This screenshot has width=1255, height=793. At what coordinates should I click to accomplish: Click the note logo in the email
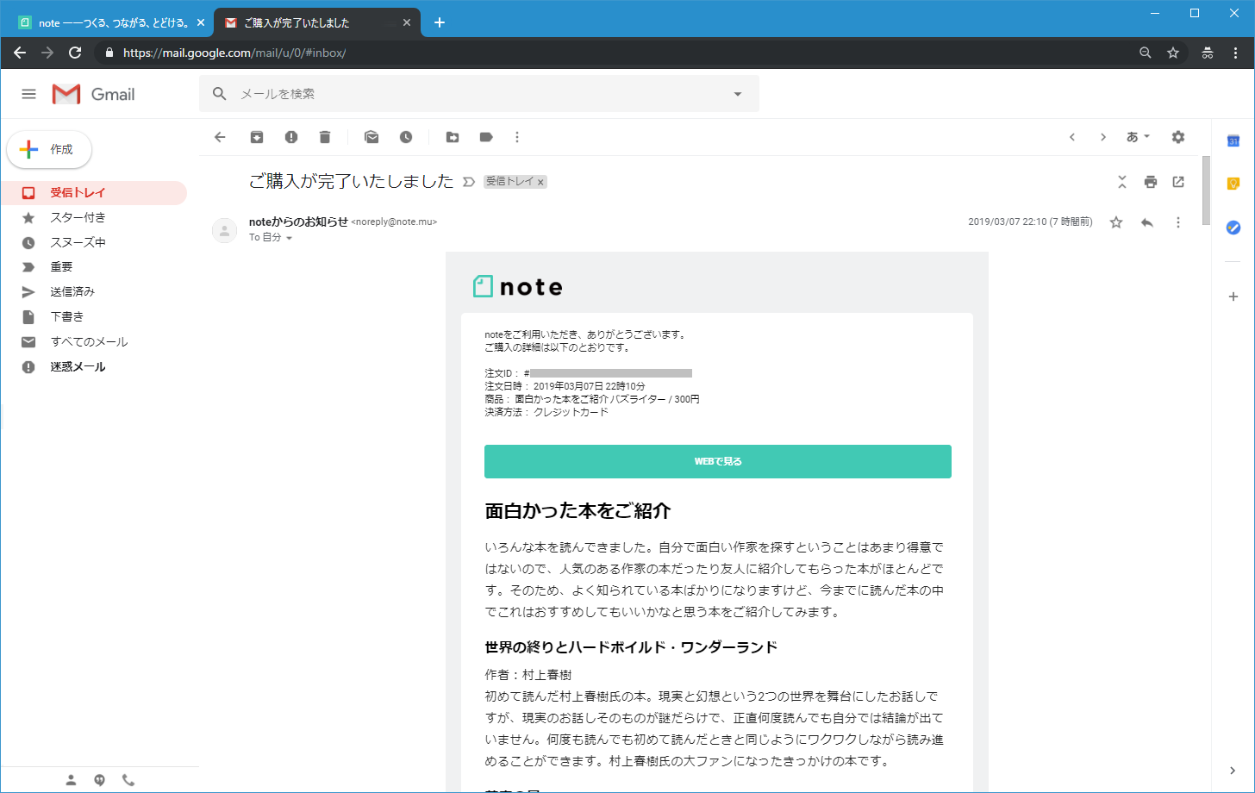tap(518, 286)
